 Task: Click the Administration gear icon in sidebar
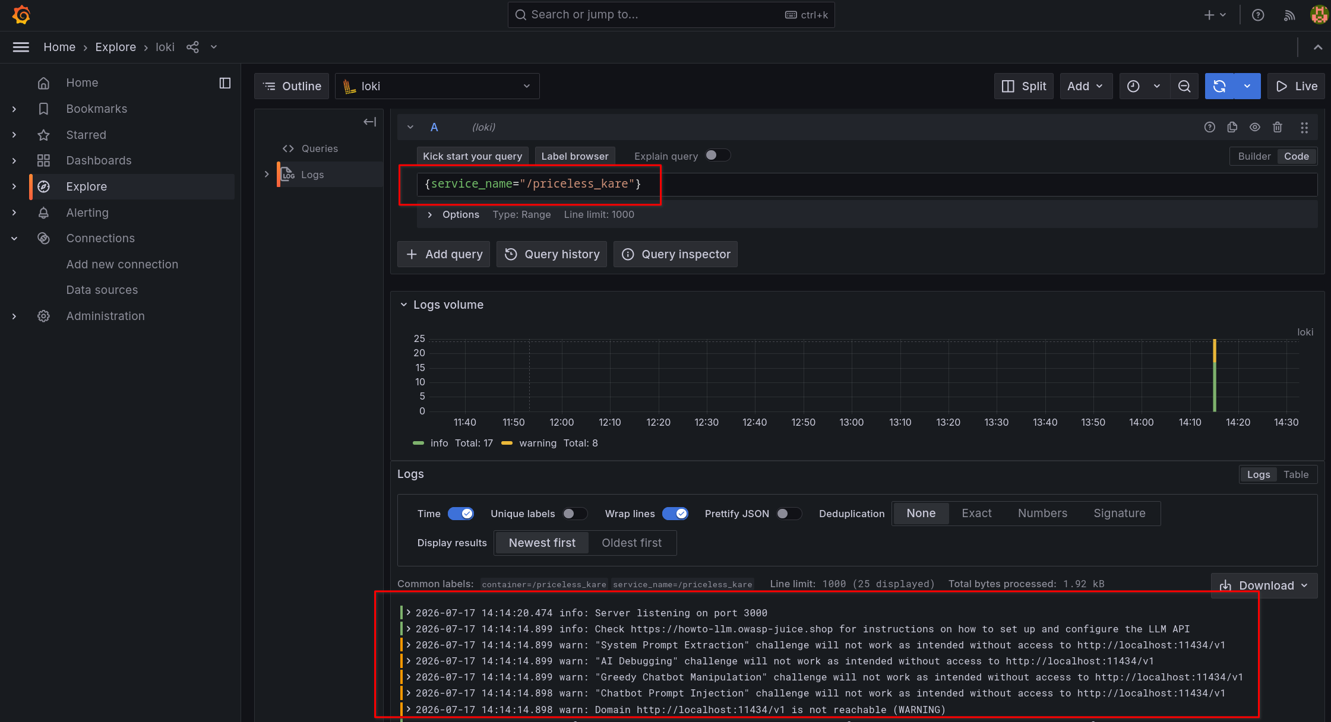(x=43, y=316)
